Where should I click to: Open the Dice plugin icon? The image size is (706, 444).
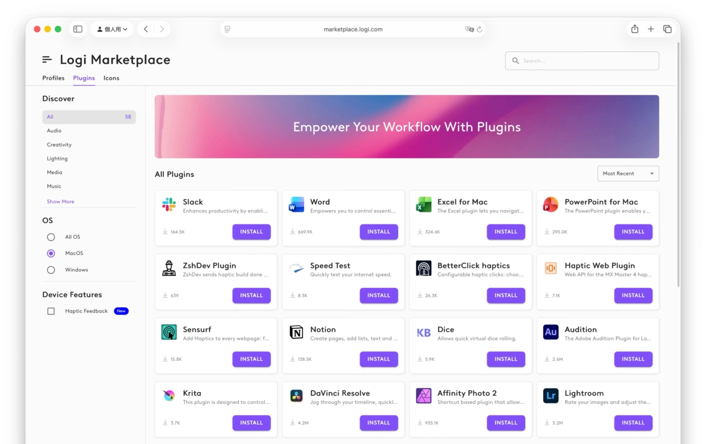[x=423, y=333]
